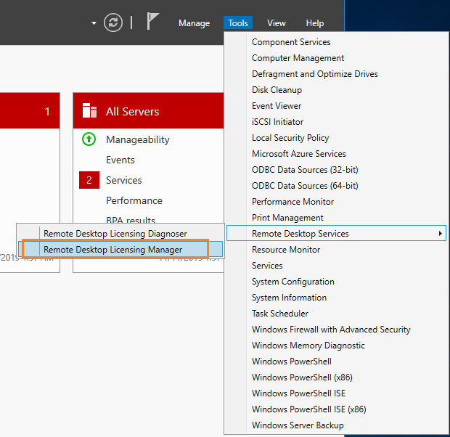Click the green Manageability status icon
450x437 pixels.
89,139
